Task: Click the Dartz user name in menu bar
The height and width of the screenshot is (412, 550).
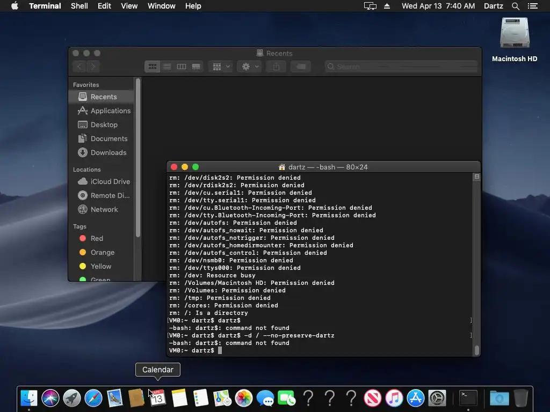Action: (x=493, y=6)
